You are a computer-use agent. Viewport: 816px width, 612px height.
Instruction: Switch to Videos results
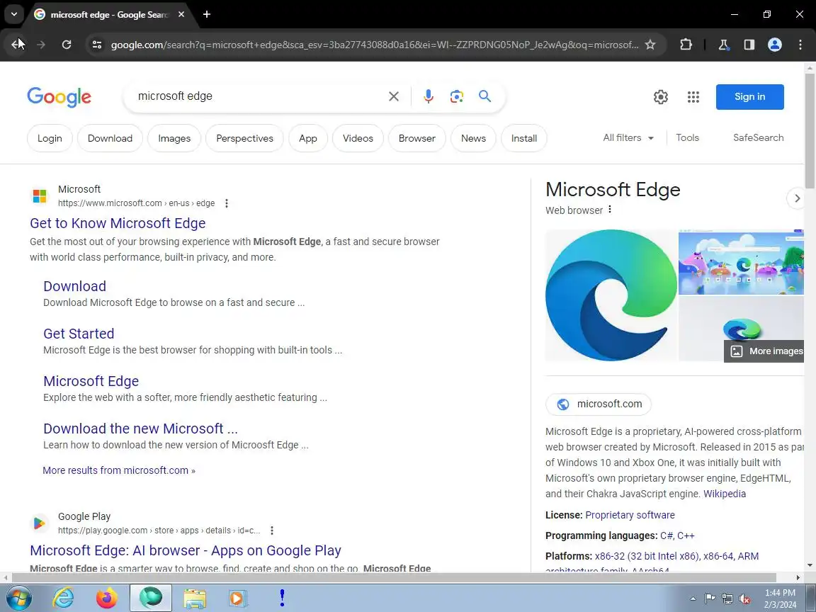click(x=358, y=138)
